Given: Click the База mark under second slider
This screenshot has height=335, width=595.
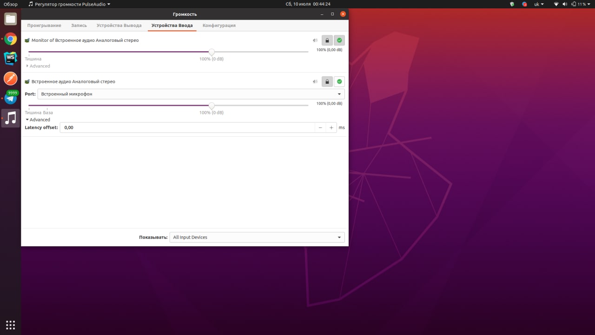Looking at the screenshot, I should 48,113.
